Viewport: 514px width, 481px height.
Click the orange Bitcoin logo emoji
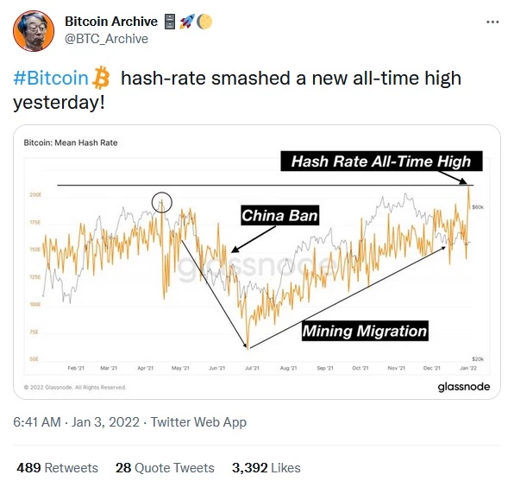(x=101, y=78)
